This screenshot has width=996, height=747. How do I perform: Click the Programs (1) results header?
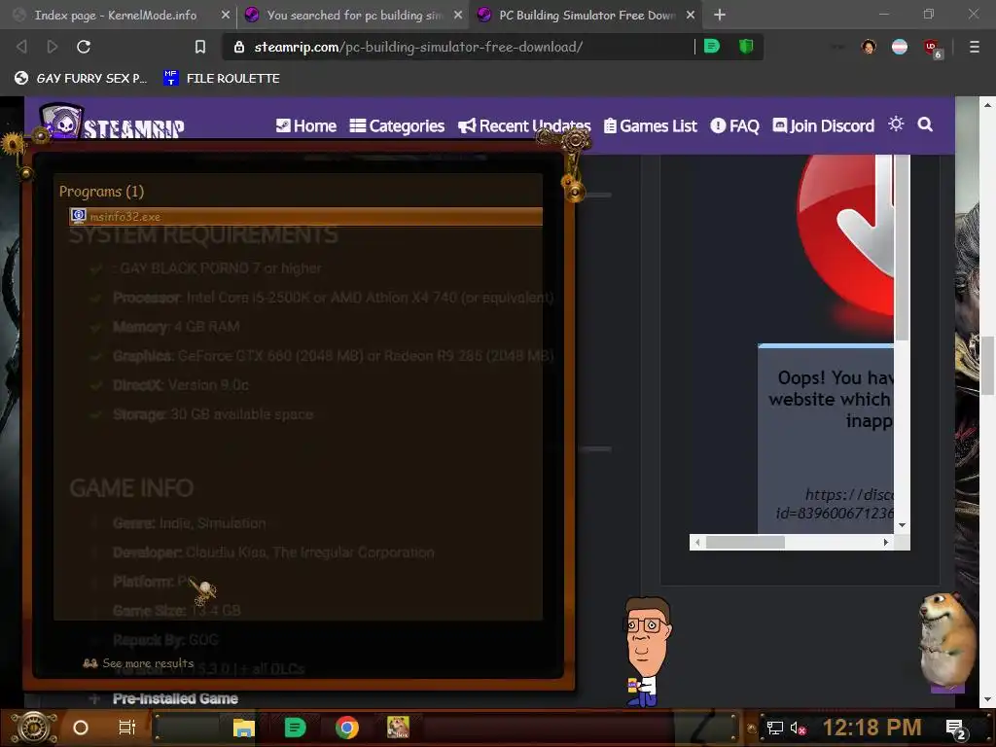pyautogui.click(x=101, y=192)
